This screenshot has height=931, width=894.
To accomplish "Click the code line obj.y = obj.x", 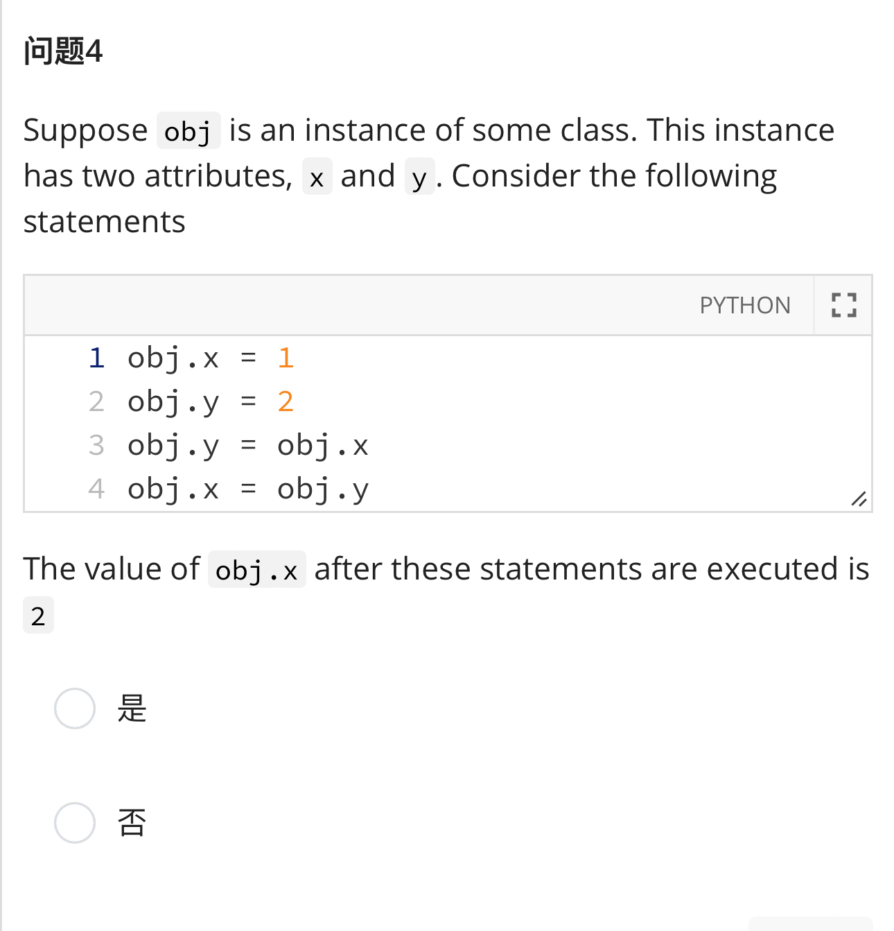I will point(248,446).
